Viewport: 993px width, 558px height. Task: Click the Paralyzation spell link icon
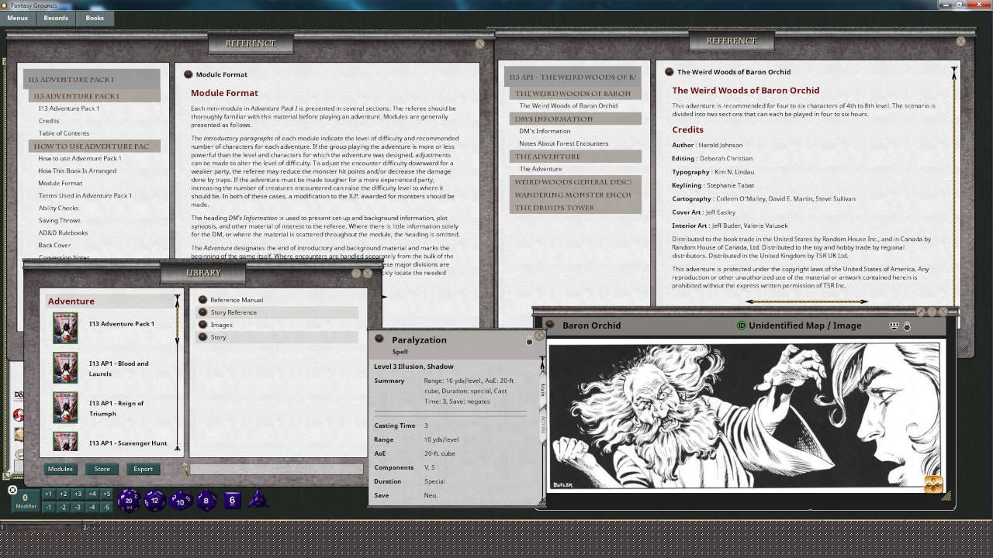(x=379, y=339)
